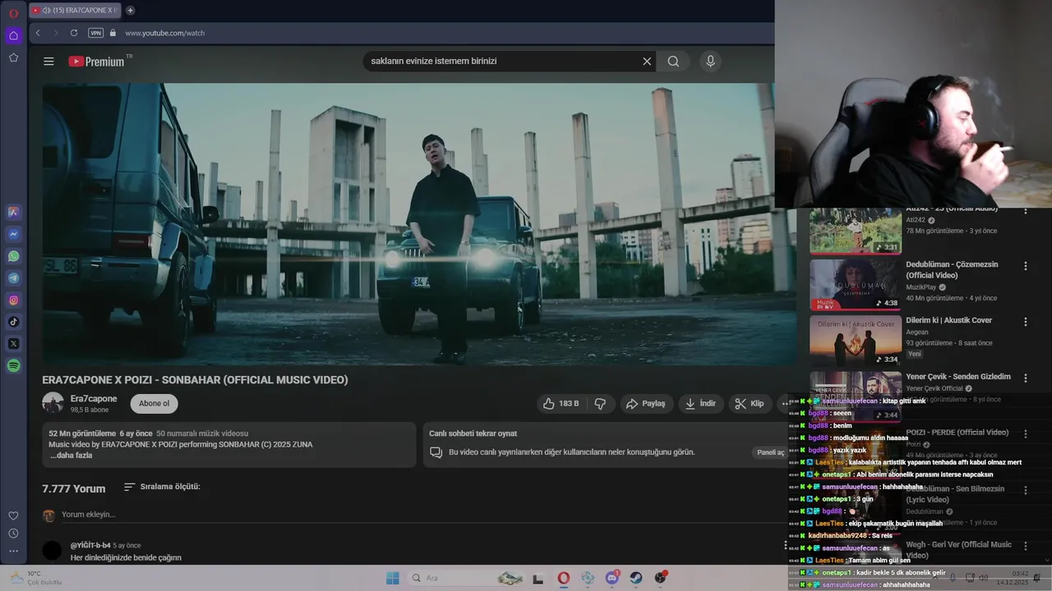The height and width of the screenshot is (591, 1052).
Task: Open Instagram in Opera sidebar
Action: (13, 300)
